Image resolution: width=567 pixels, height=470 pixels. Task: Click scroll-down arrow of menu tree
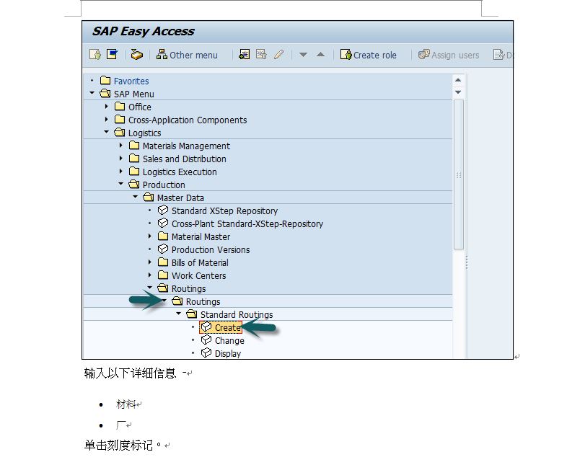click(x=458, y=92)
